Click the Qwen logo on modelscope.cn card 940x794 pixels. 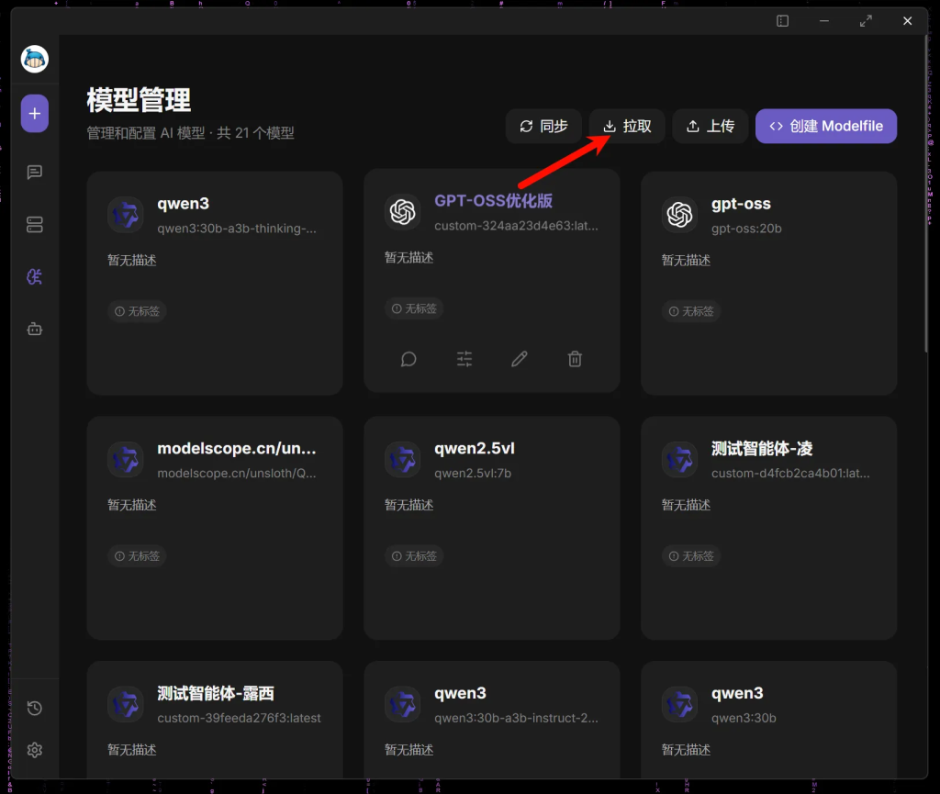click(126, 460)
